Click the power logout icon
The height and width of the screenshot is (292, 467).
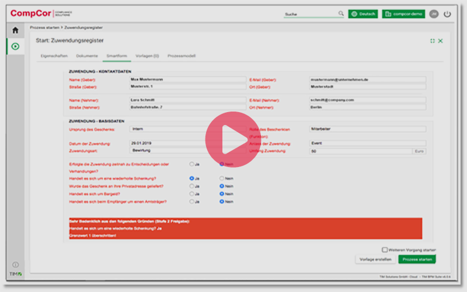tap(447, 14)
